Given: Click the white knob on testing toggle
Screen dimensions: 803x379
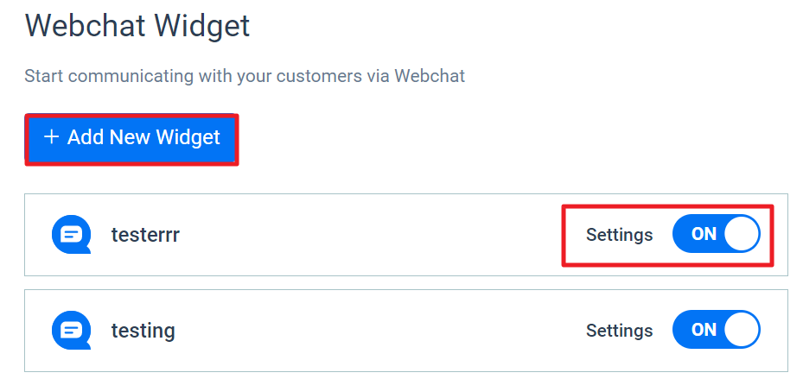Looking at the screenshot, I should [x=741, y=330].
